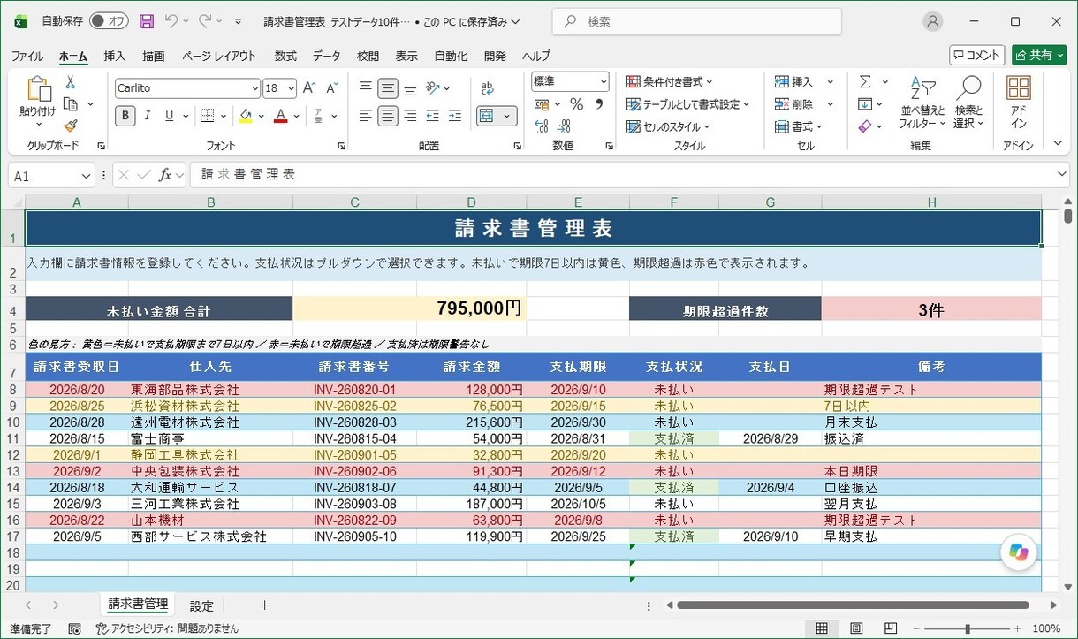
Task: Apply Comma Style number format
Action: pos(599,104)
